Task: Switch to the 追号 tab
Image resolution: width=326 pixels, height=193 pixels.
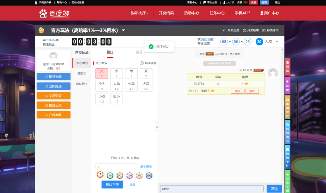Action: point(139,52)
